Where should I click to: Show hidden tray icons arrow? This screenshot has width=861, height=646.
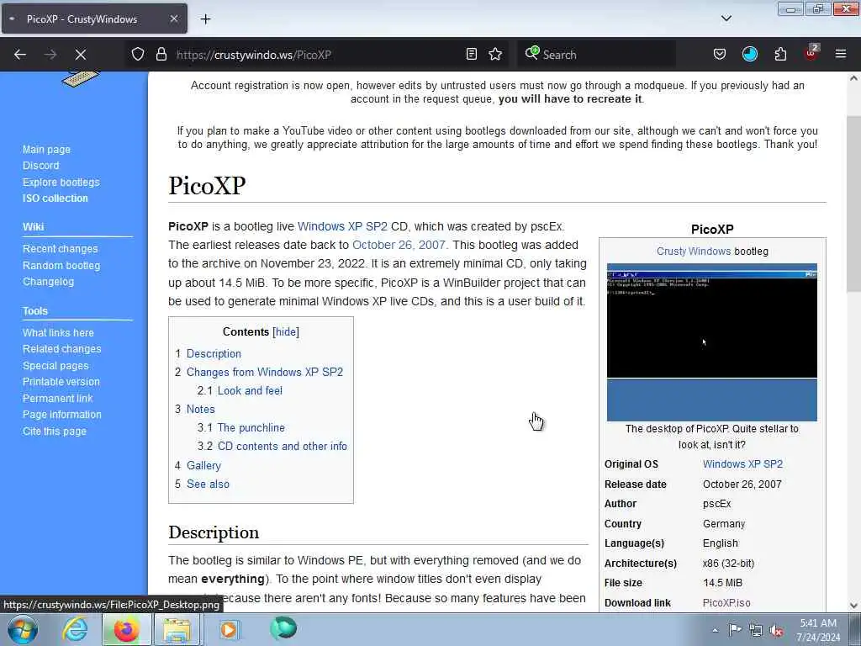[x=715, y=630]
